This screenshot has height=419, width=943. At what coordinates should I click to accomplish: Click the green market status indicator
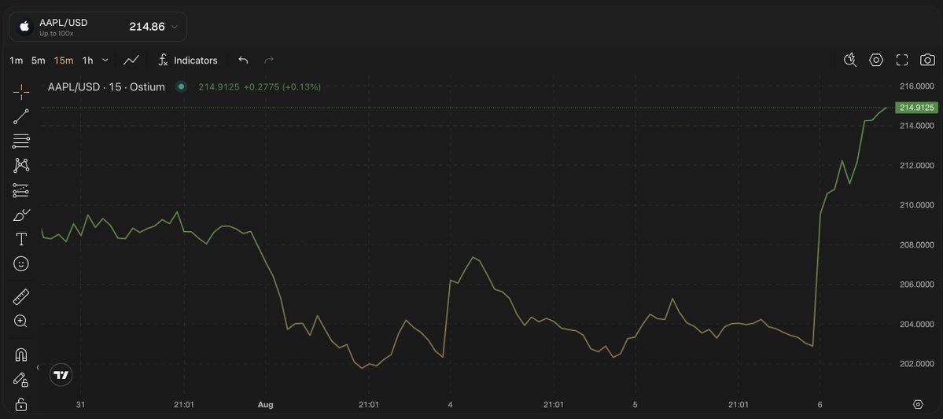click(180, 86)
